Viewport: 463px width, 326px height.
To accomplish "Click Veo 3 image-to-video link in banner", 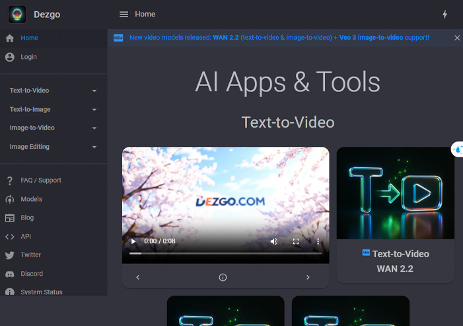I will 371,38.
